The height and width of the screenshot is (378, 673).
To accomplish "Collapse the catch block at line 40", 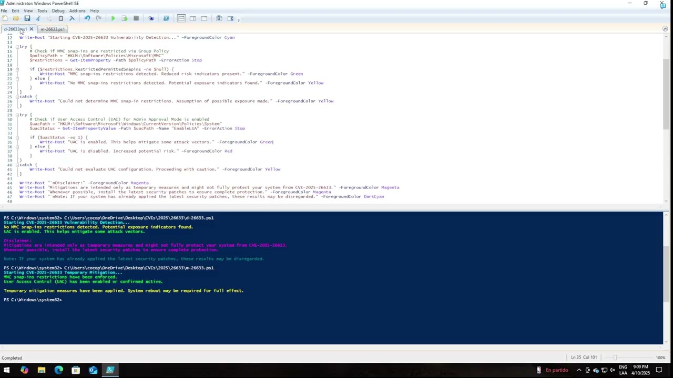I will (x=17, y=165).
